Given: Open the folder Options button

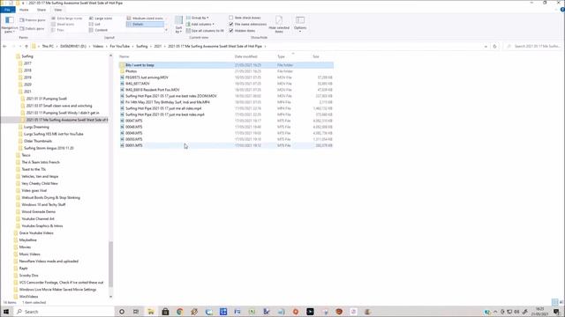Looking at the screenshot, I should pos(300,24).
